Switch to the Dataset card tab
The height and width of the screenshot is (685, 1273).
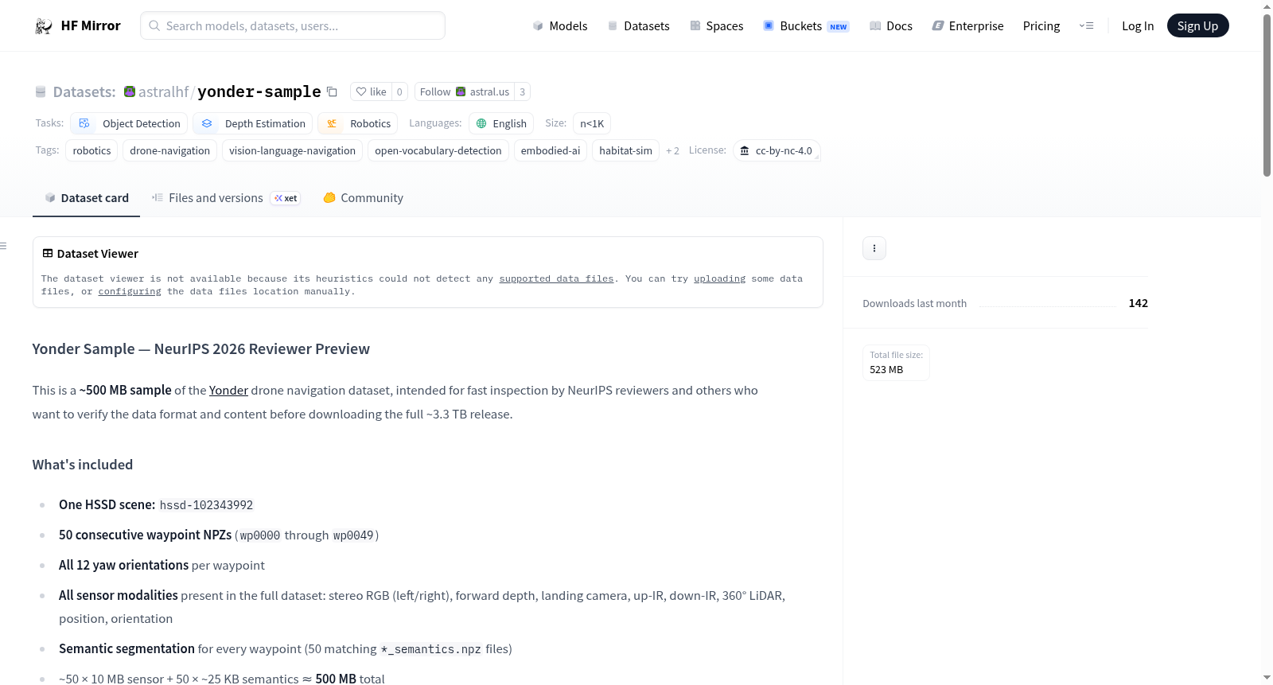coord(86,198)
